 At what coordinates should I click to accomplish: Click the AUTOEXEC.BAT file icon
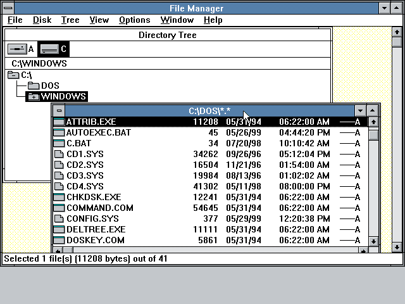tap(59, 132)
